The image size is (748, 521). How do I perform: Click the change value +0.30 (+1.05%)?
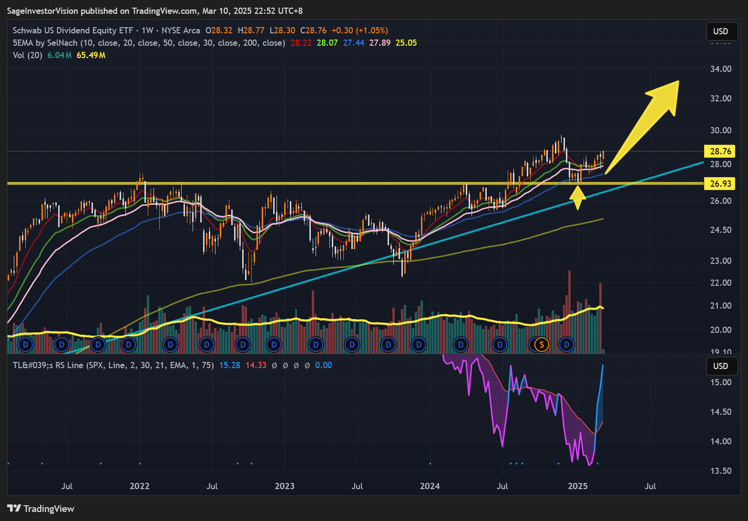click(x=360, y=30)
